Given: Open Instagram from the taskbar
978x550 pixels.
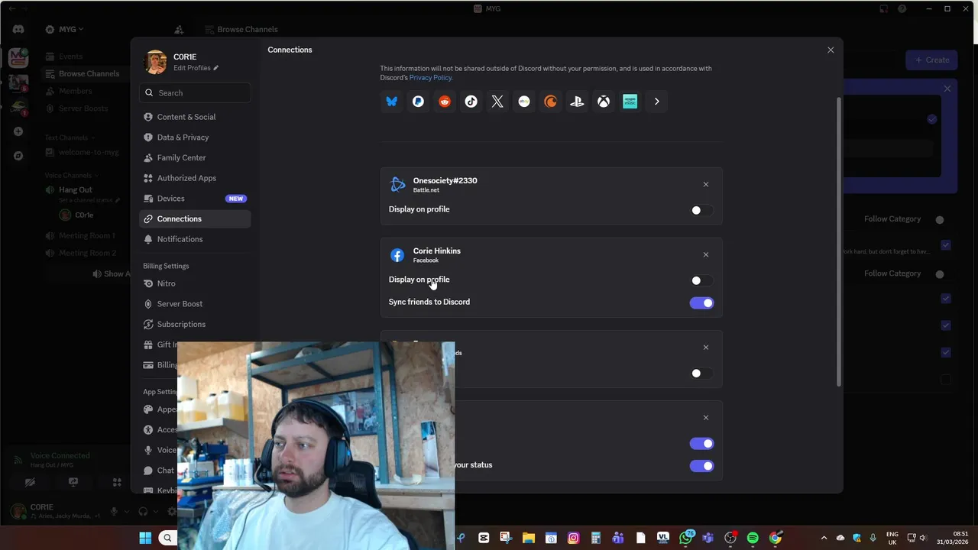Looking at the screenshot, I should pos(573,538).
